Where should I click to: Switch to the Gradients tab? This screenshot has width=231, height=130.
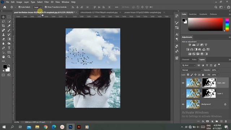[203, 14]
